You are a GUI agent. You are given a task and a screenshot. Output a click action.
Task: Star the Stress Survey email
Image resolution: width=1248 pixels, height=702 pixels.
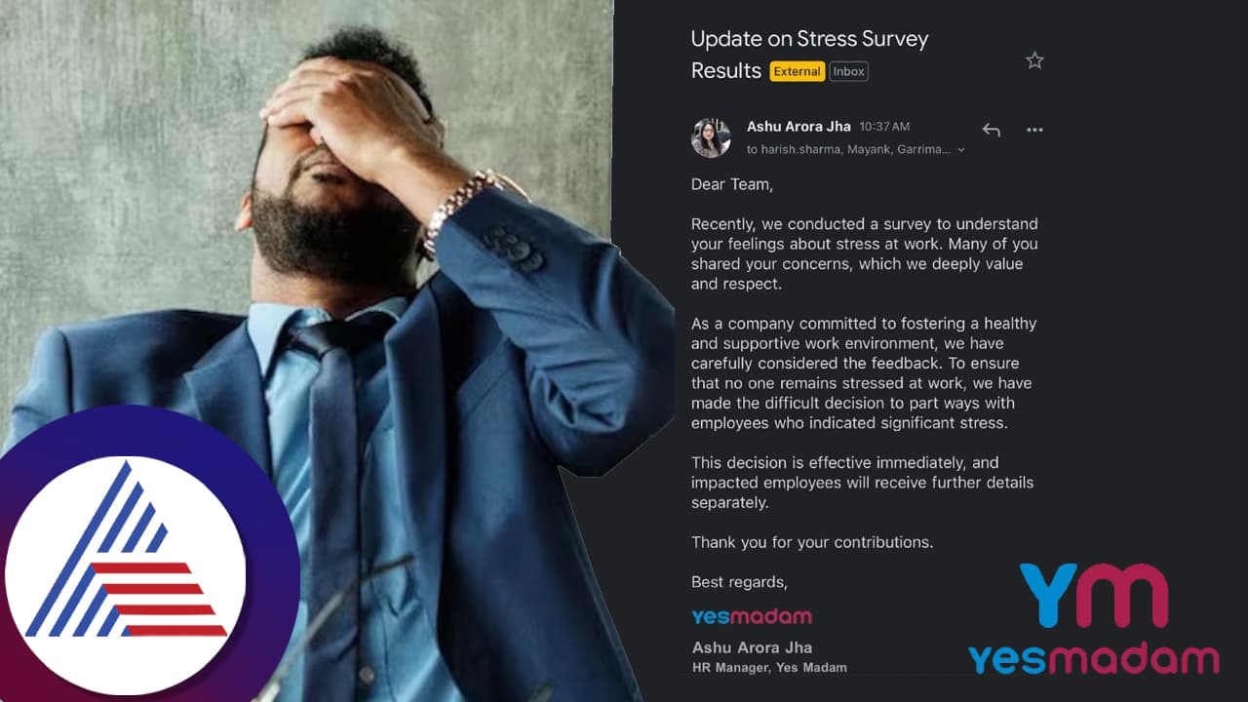(1034, 60)
